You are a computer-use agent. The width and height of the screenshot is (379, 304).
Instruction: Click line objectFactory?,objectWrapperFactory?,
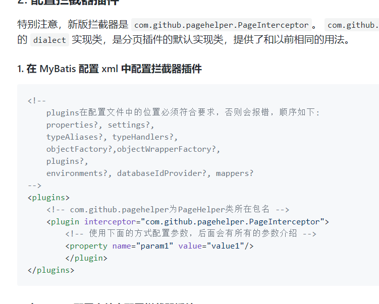pos(133,149)
